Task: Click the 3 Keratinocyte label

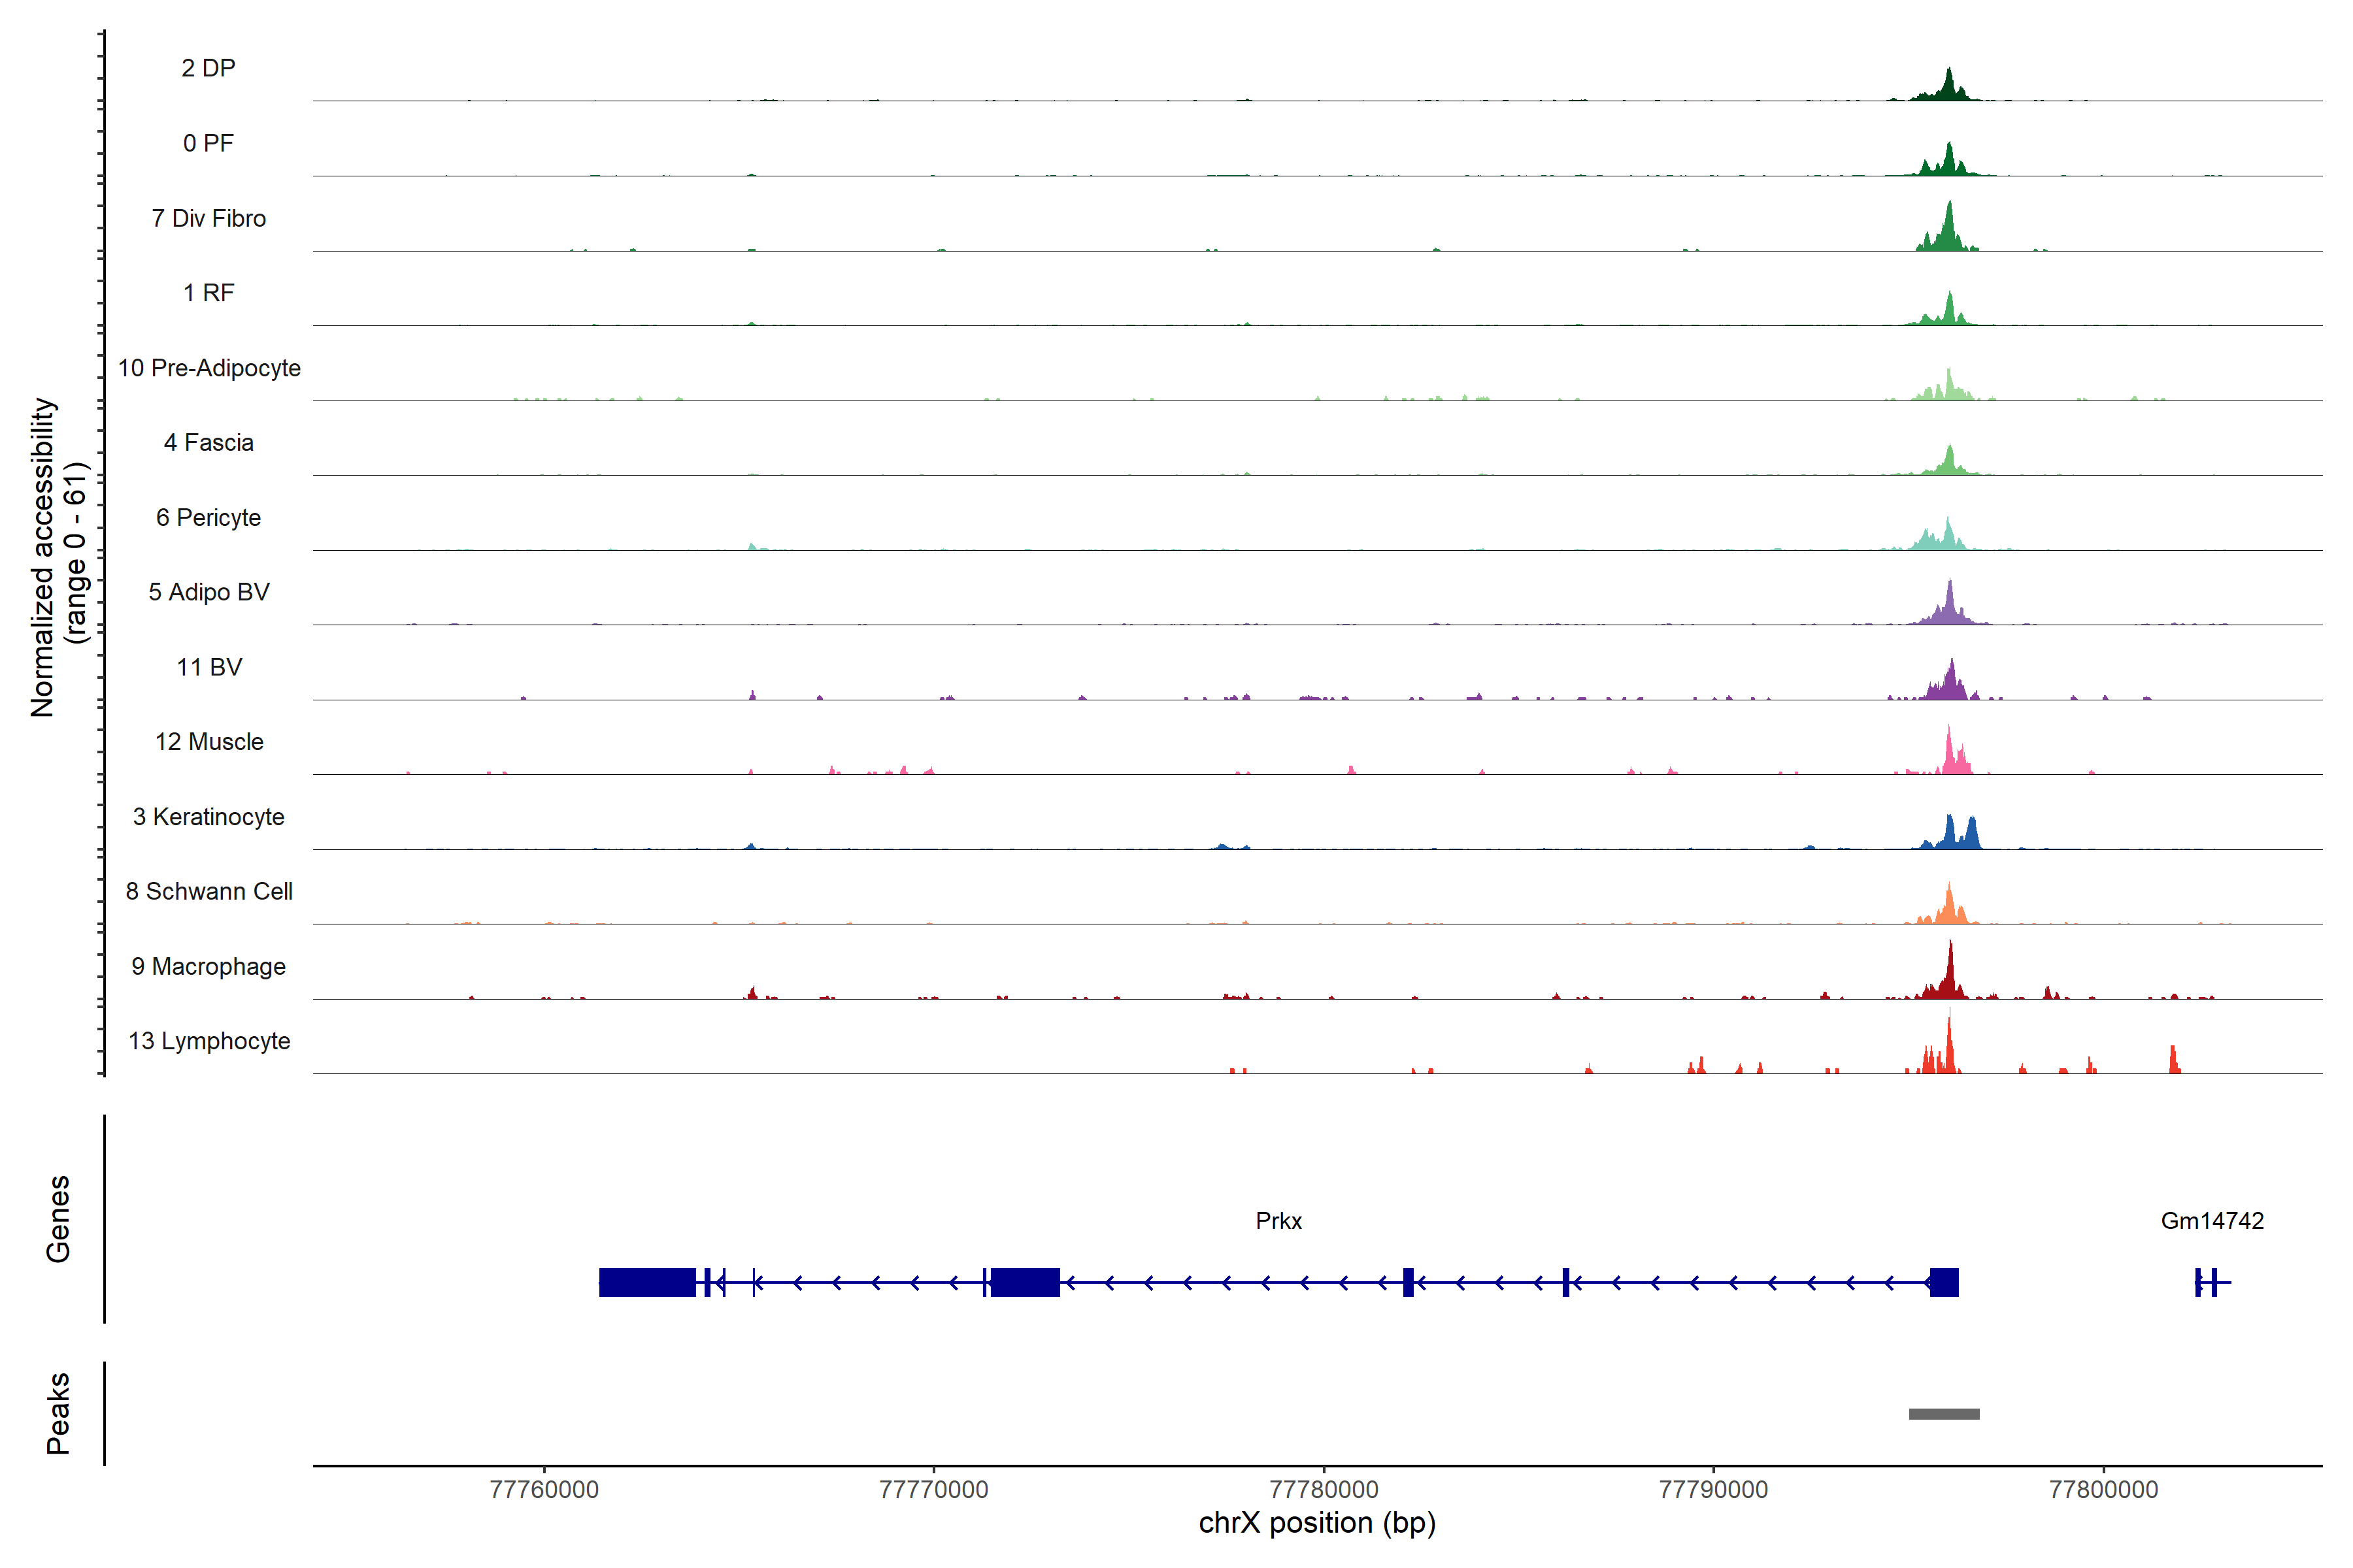Action: [x=208, y=817]
